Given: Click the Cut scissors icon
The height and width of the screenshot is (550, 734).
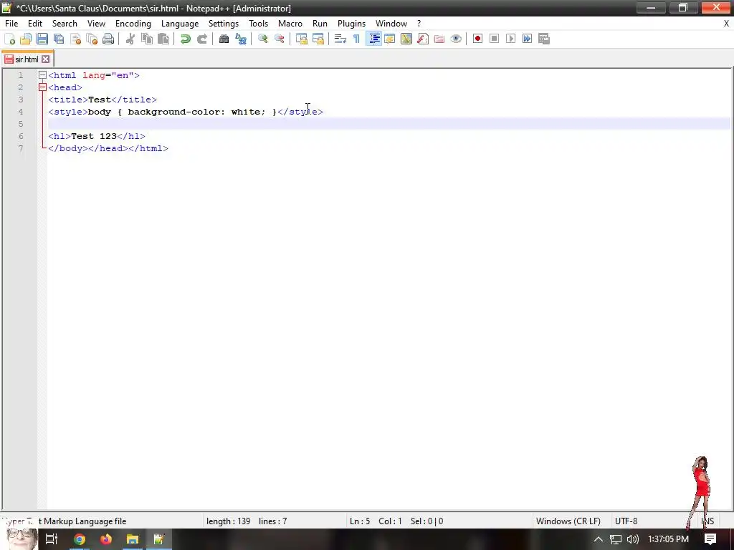Looking at the screenshot, I should [130, 39].
